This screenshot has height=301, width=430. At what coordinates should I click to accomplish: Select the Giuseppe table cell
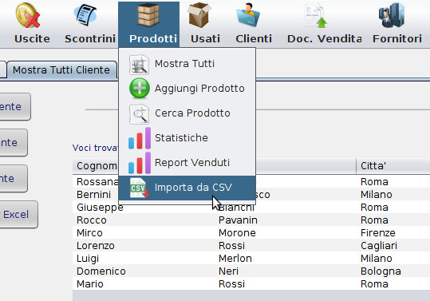[100, 208]
